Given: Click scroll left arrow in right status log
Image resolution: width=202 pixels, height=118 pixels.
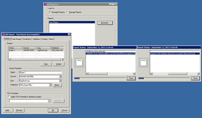Looking at the screenshot, I should pyautogui.click(x=151, y=74).
